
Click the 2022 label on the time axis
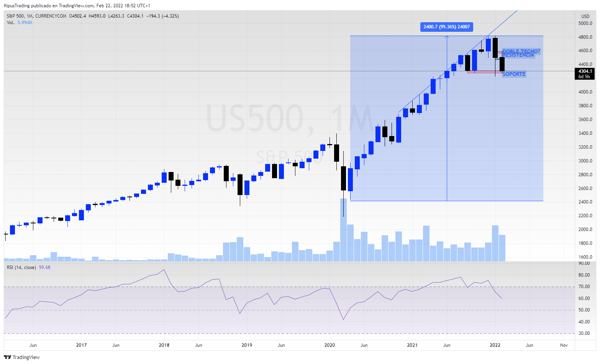pos(495,345)
